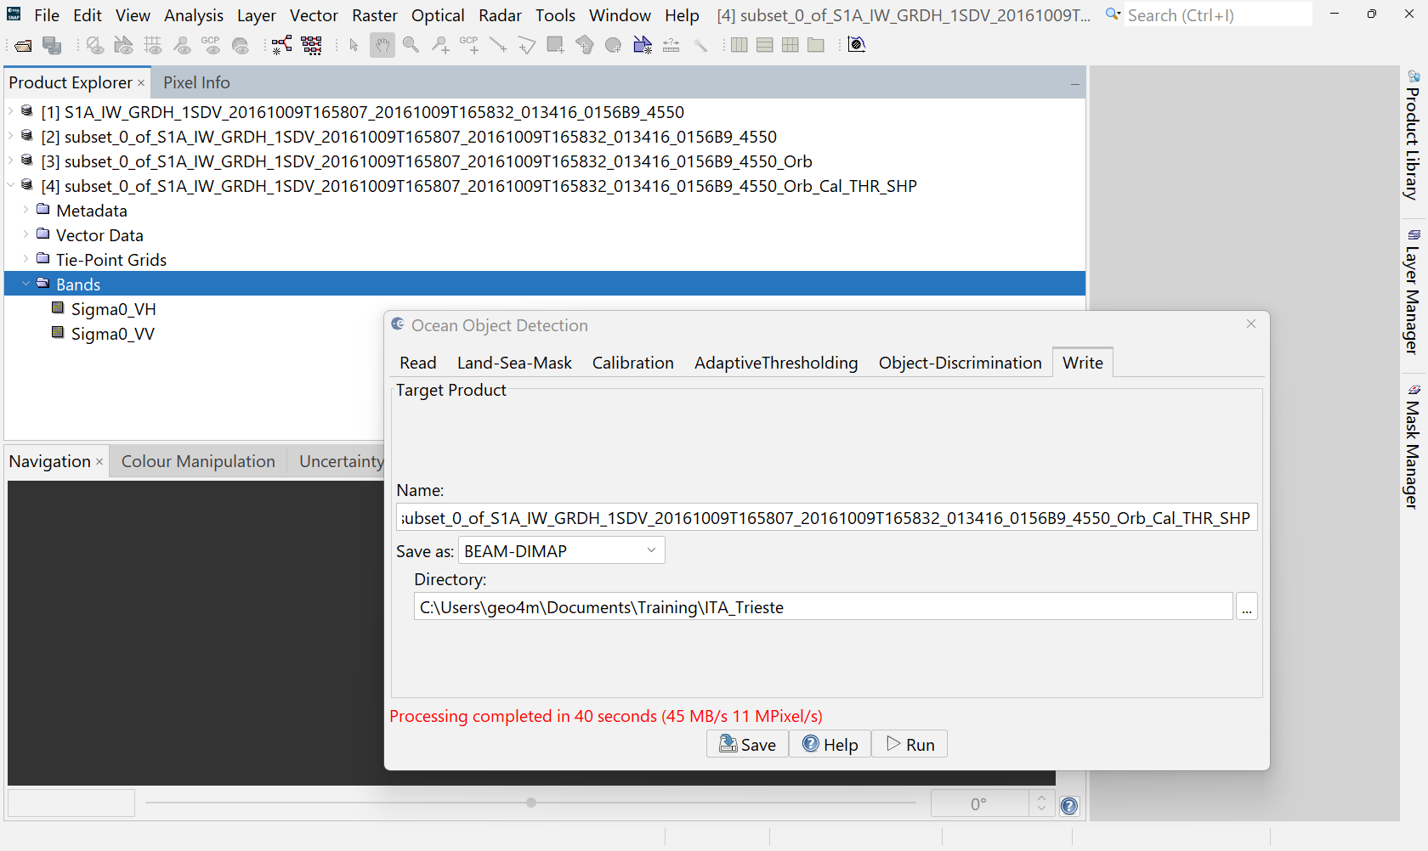Open a product with the folder icon
Image resolution: width=1428 pixels, height=851 pixels.
click(23, 46)
